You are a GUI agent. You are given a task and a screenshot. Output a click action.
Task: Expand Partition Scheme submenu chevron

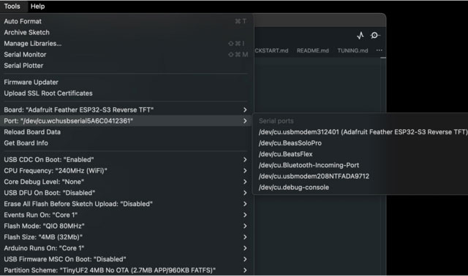click(245, 270)
